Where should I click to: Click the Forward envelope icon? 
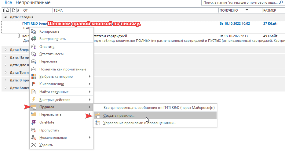coord(34,61)
